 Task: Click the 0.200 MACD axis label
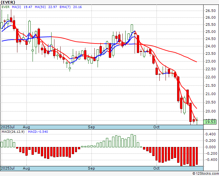point(211,141)
